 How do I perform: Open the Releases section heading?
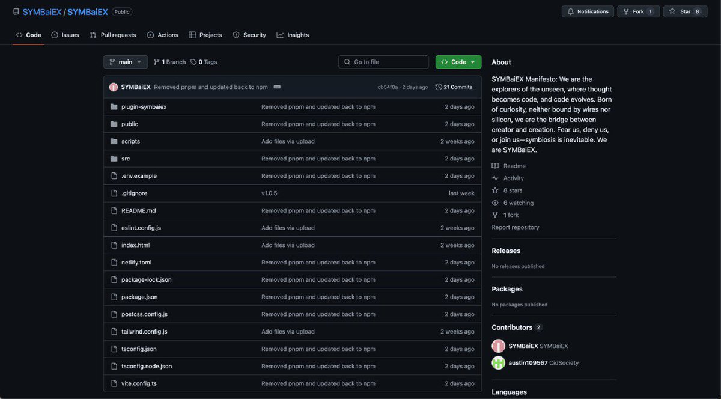(x=506, y=251)
